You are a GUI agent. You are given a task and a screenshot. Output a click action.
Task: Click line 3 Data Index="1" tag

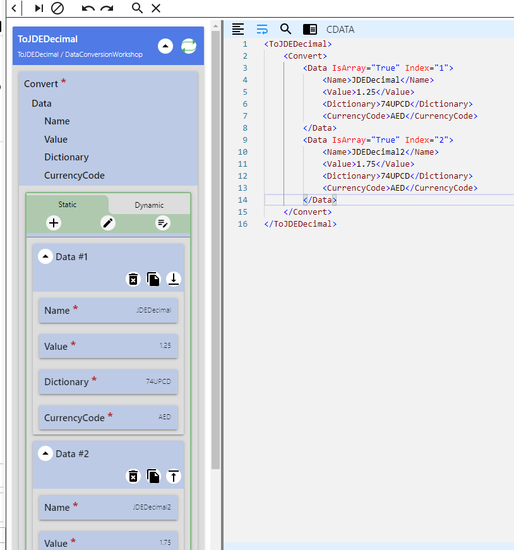[378, 68]
